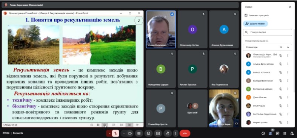The image size is (297, 138).
Task: Open host controls lock icon
Action: click(x=292, y=133)
